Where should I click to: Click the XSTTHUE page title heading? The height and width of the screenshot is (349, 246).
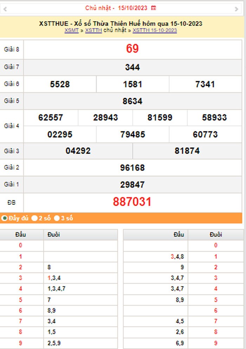121,24
